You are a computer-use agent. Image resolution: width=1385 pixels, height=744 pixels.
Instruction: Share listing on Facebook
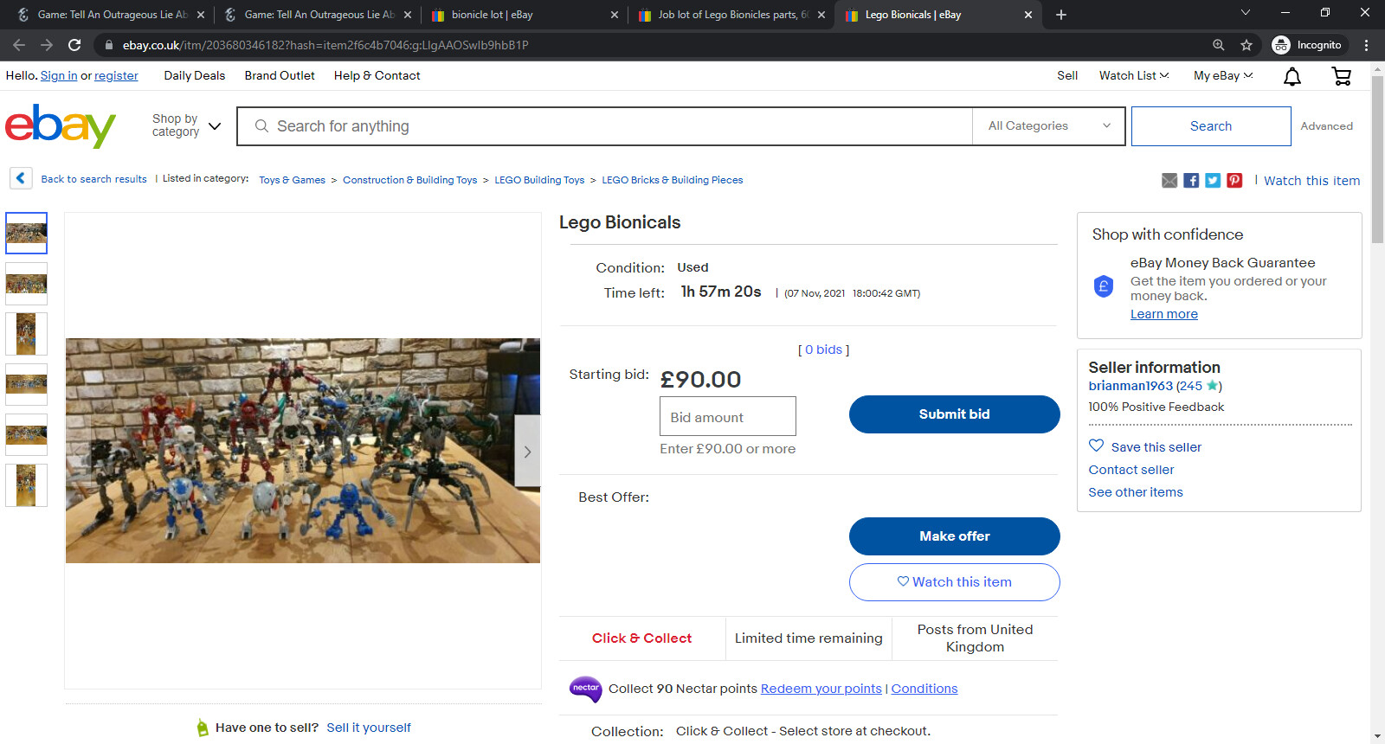coord(1191,180)
